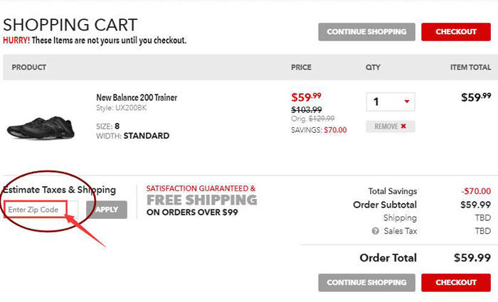Click the Order Total amount $59.99
Image resolution: width=498 pixels, height=302 pixels.
click(472, 257)
